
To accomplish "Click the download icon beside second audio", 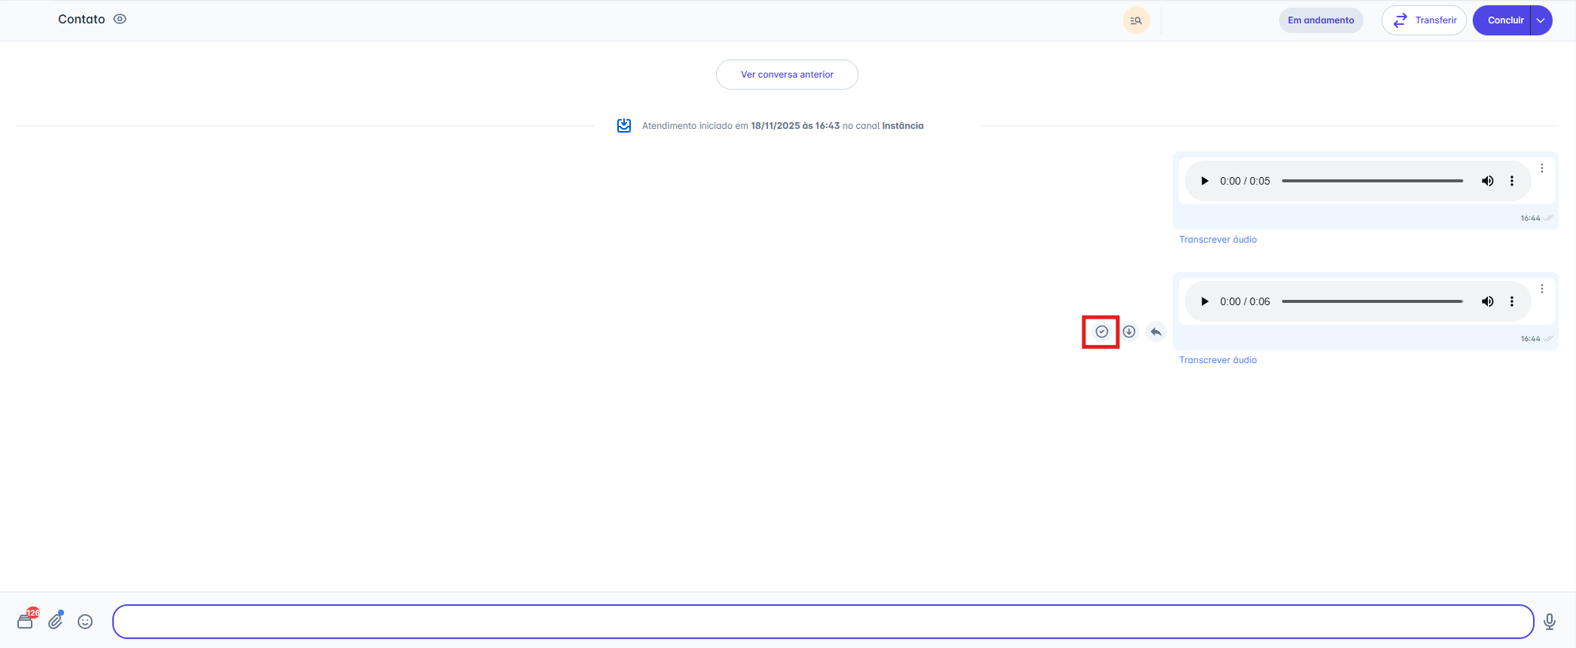I will tap(1129, 332).
